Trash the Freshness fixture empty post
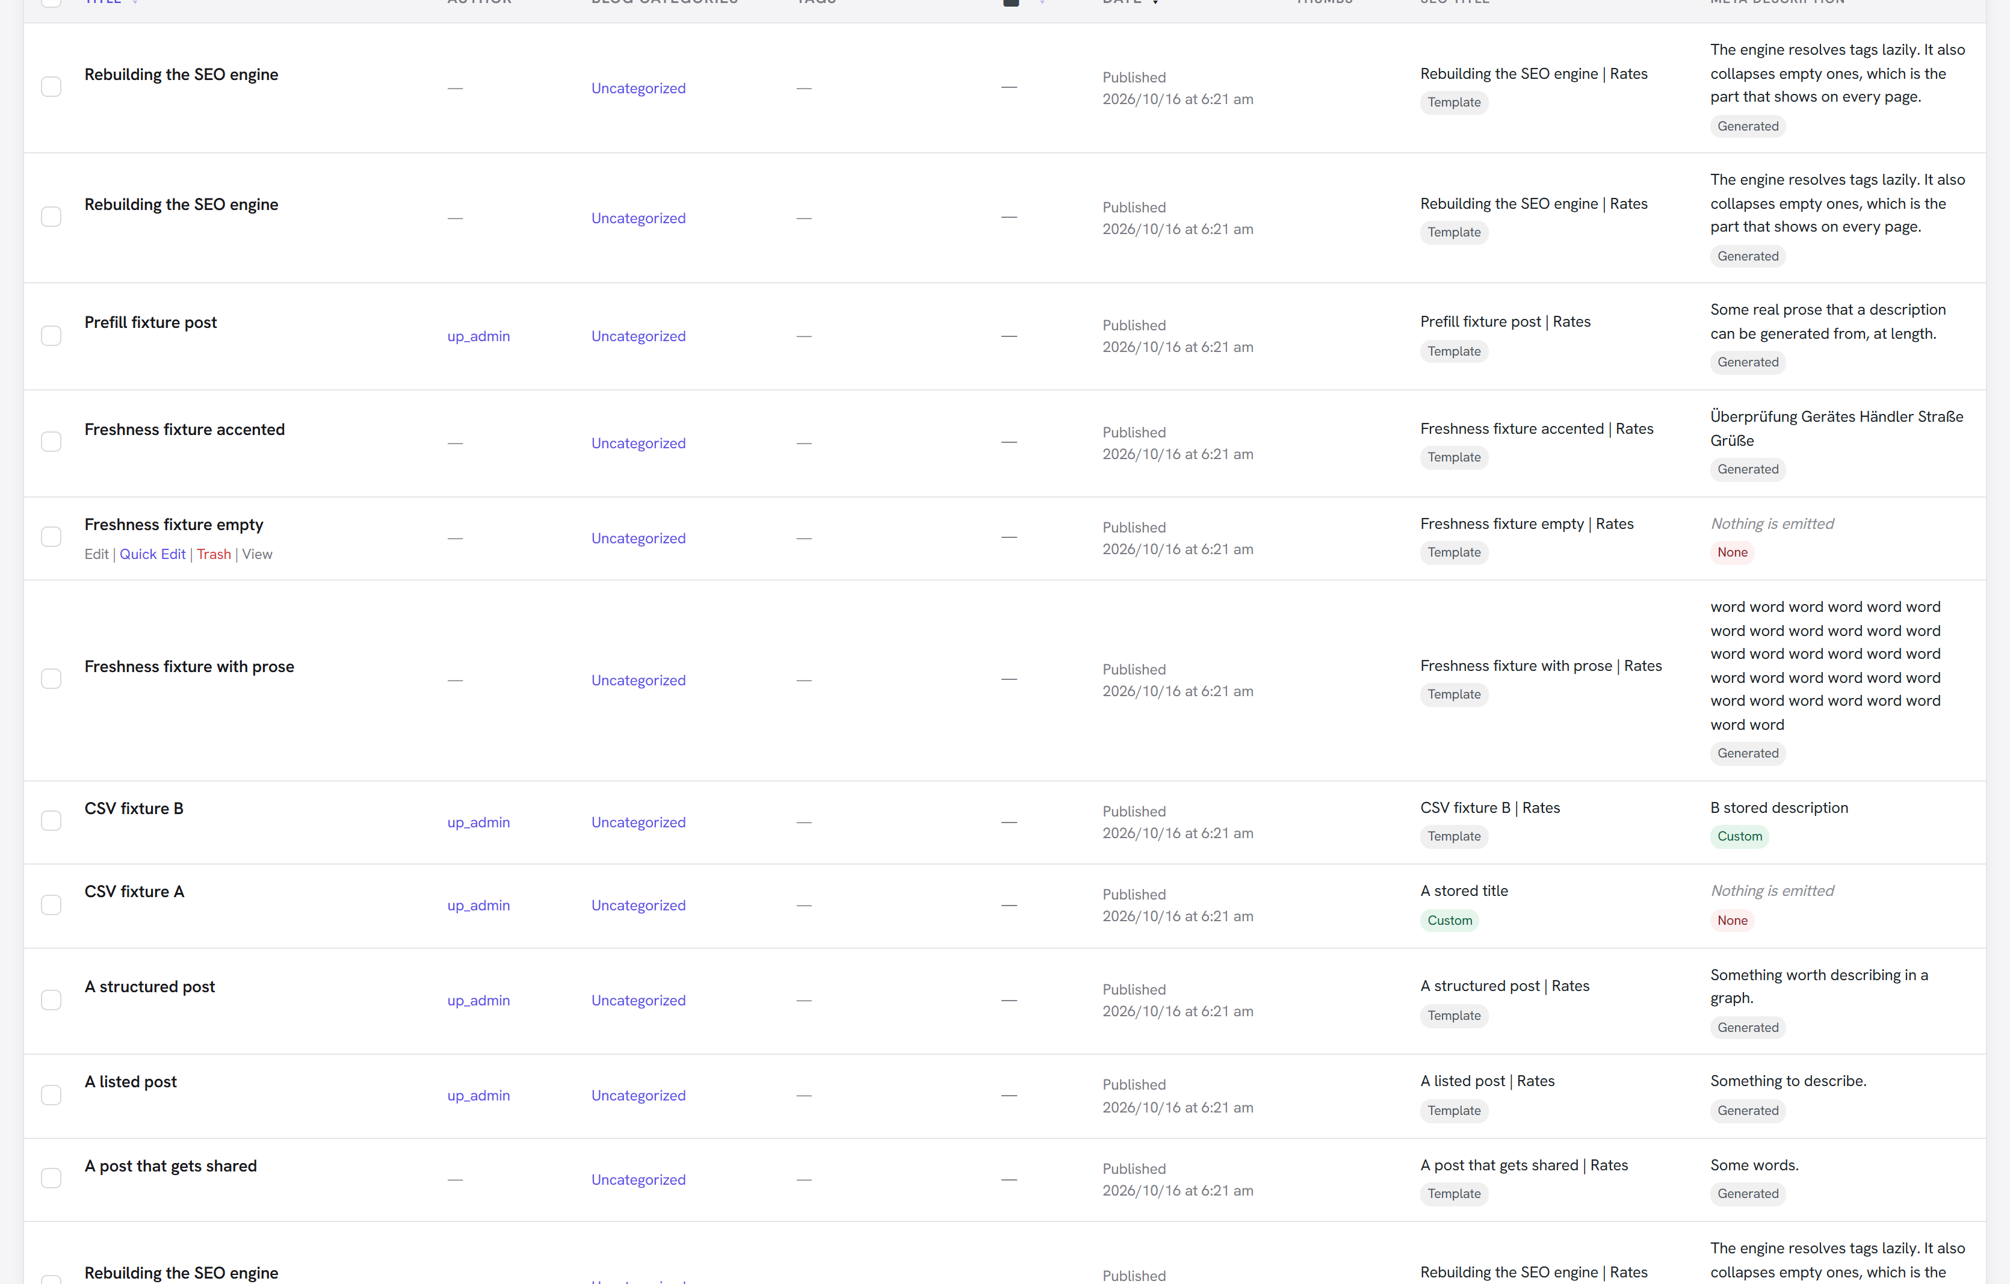 [214, 554]
